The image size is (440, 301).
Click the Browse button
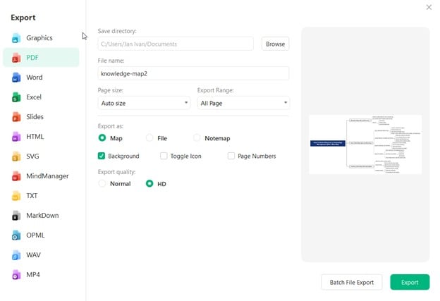tap(275, 44)
